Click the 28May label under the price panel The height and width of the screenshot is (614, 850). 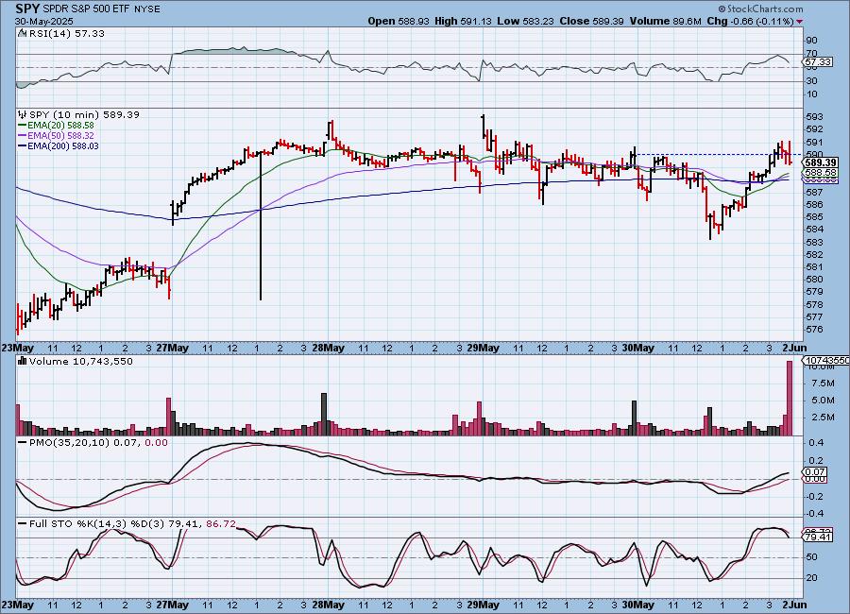[328, 348]
